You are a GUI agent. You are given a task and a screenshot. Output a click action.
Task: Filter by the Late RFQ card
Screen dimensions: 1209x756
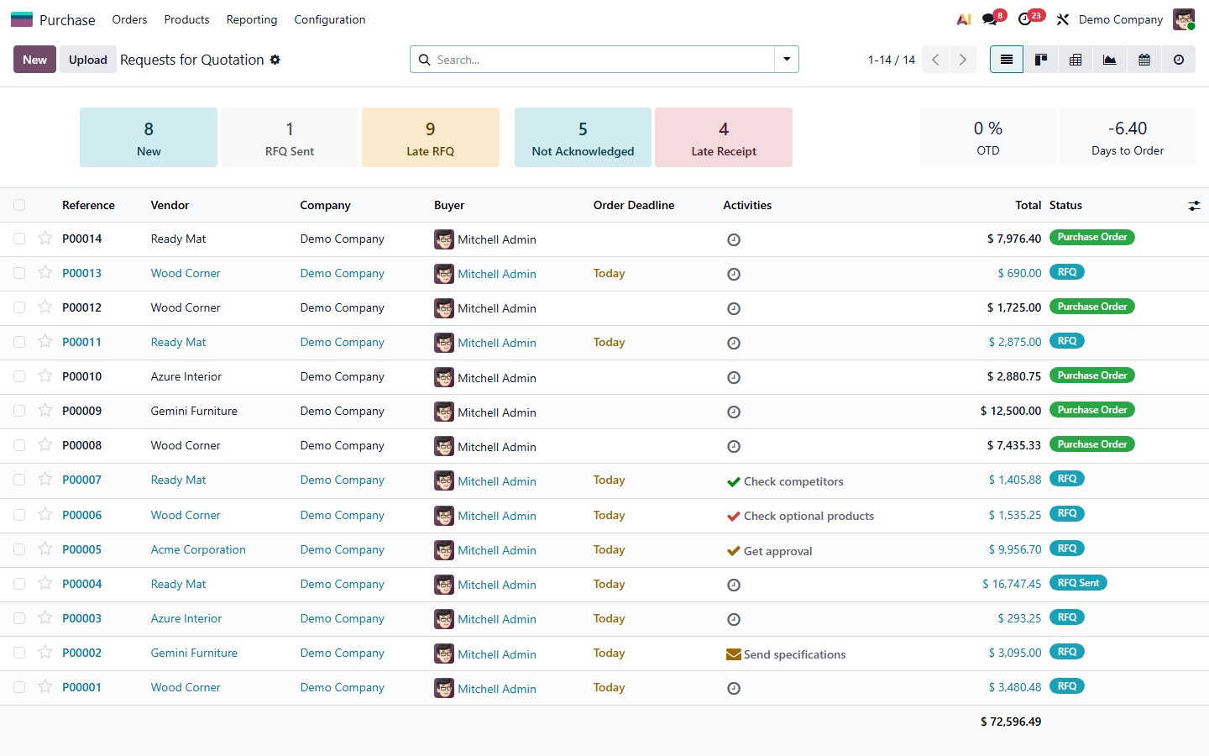[430, 138]
